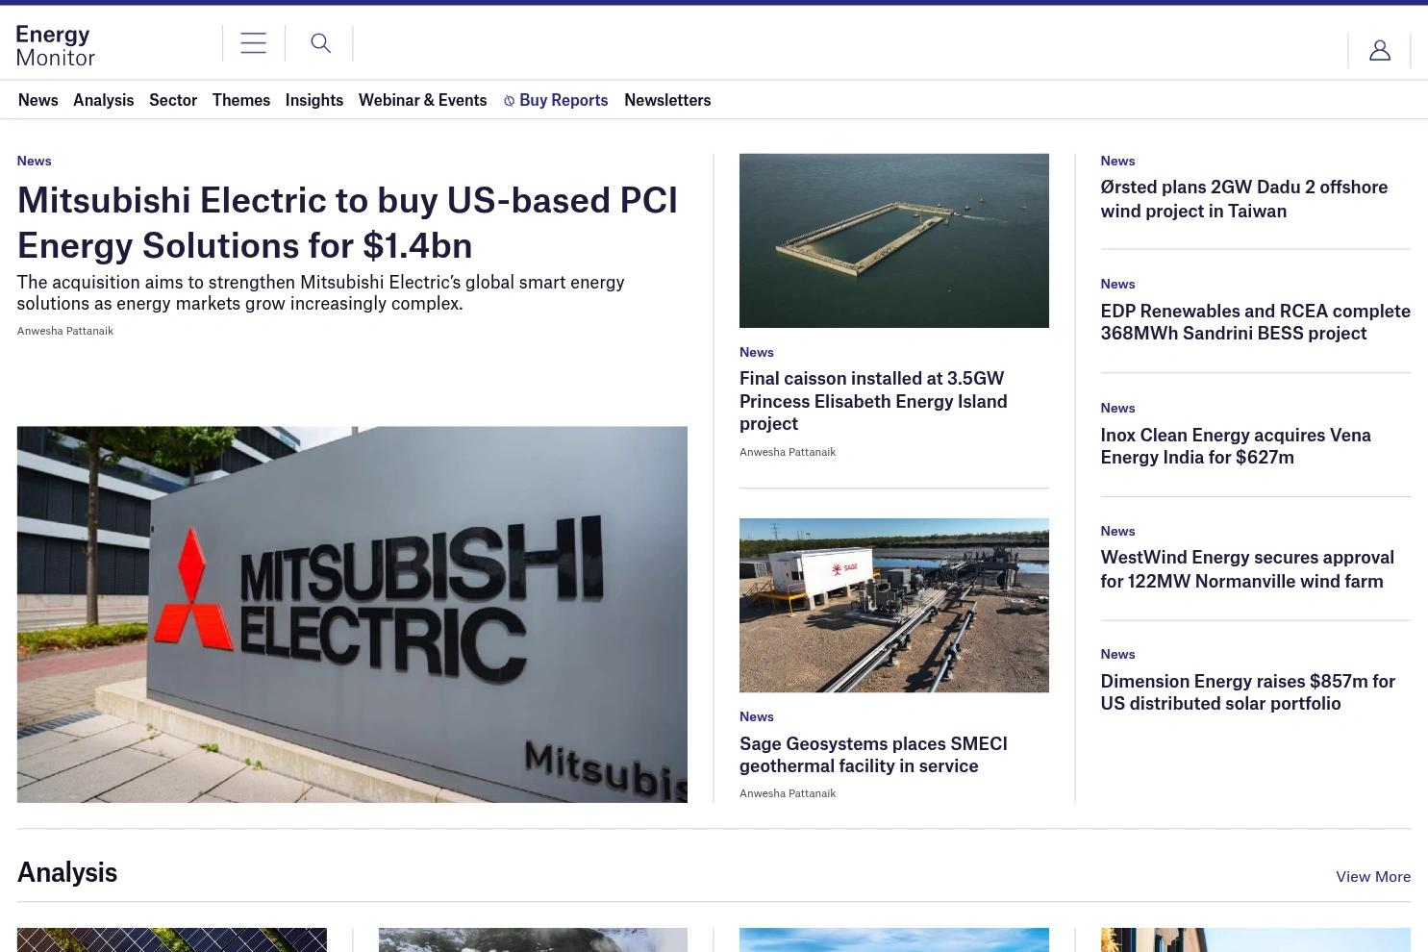Click the Energy Monitor logo
The width and height of the screenshot is (1428, 952).
pyautogui.click(x=56, y=46)
